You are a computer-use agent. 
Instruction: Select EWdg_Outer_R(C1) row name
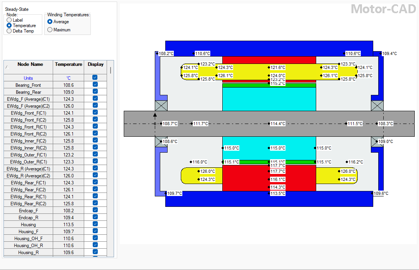point(28,162)
